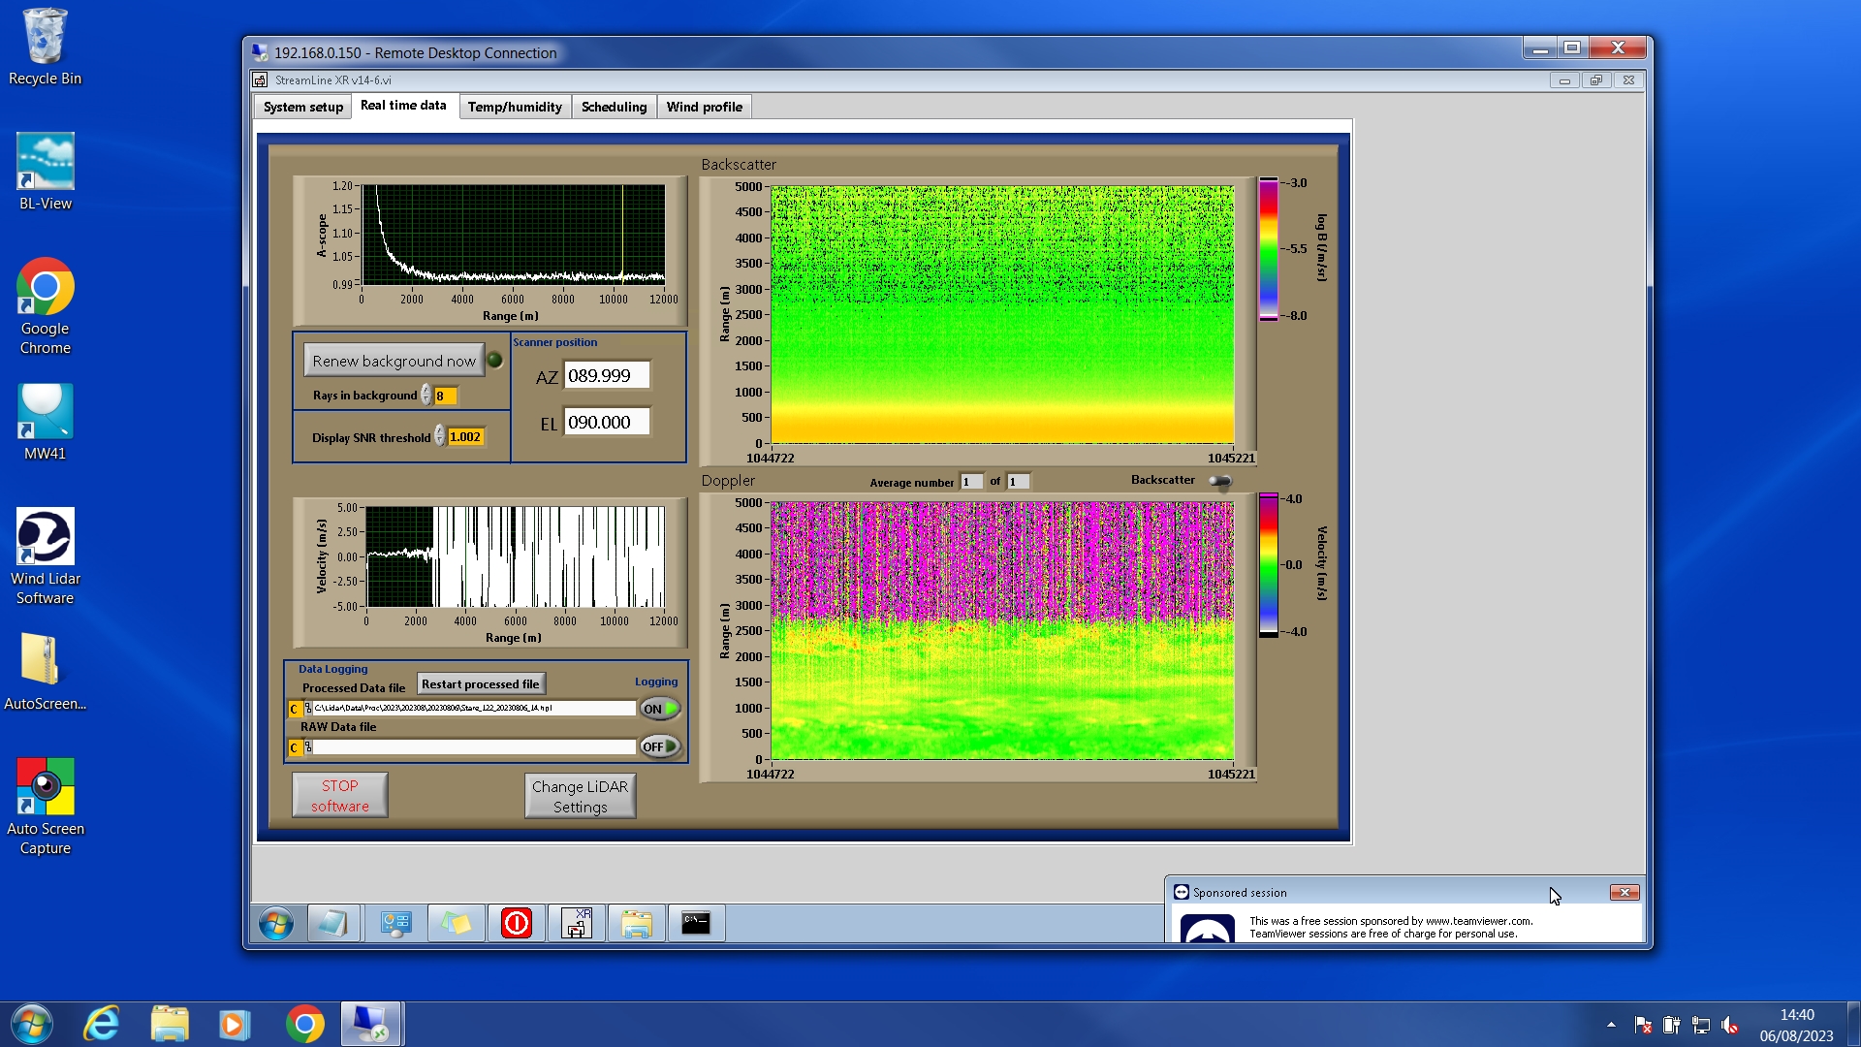Flip the Backscatter switch above Doppler plot

coord(1219,481)
